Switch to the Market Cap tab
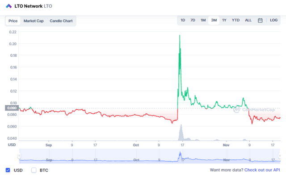The width and height of the screenshot is (286, 175). pyautogui.click(x=34, y=21)
